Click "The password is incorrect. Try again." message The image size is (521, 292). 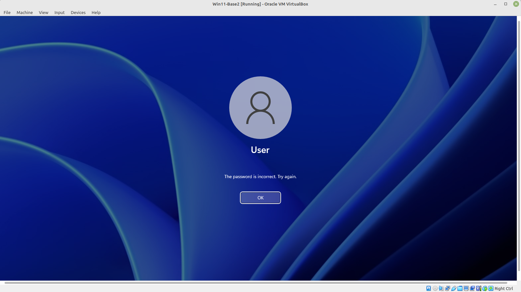tap(260, 177)
